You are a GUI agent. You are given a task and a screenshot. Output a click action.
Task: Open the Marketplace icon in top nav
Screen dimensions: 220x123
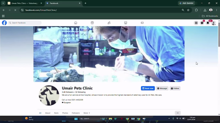click(126, 23)
